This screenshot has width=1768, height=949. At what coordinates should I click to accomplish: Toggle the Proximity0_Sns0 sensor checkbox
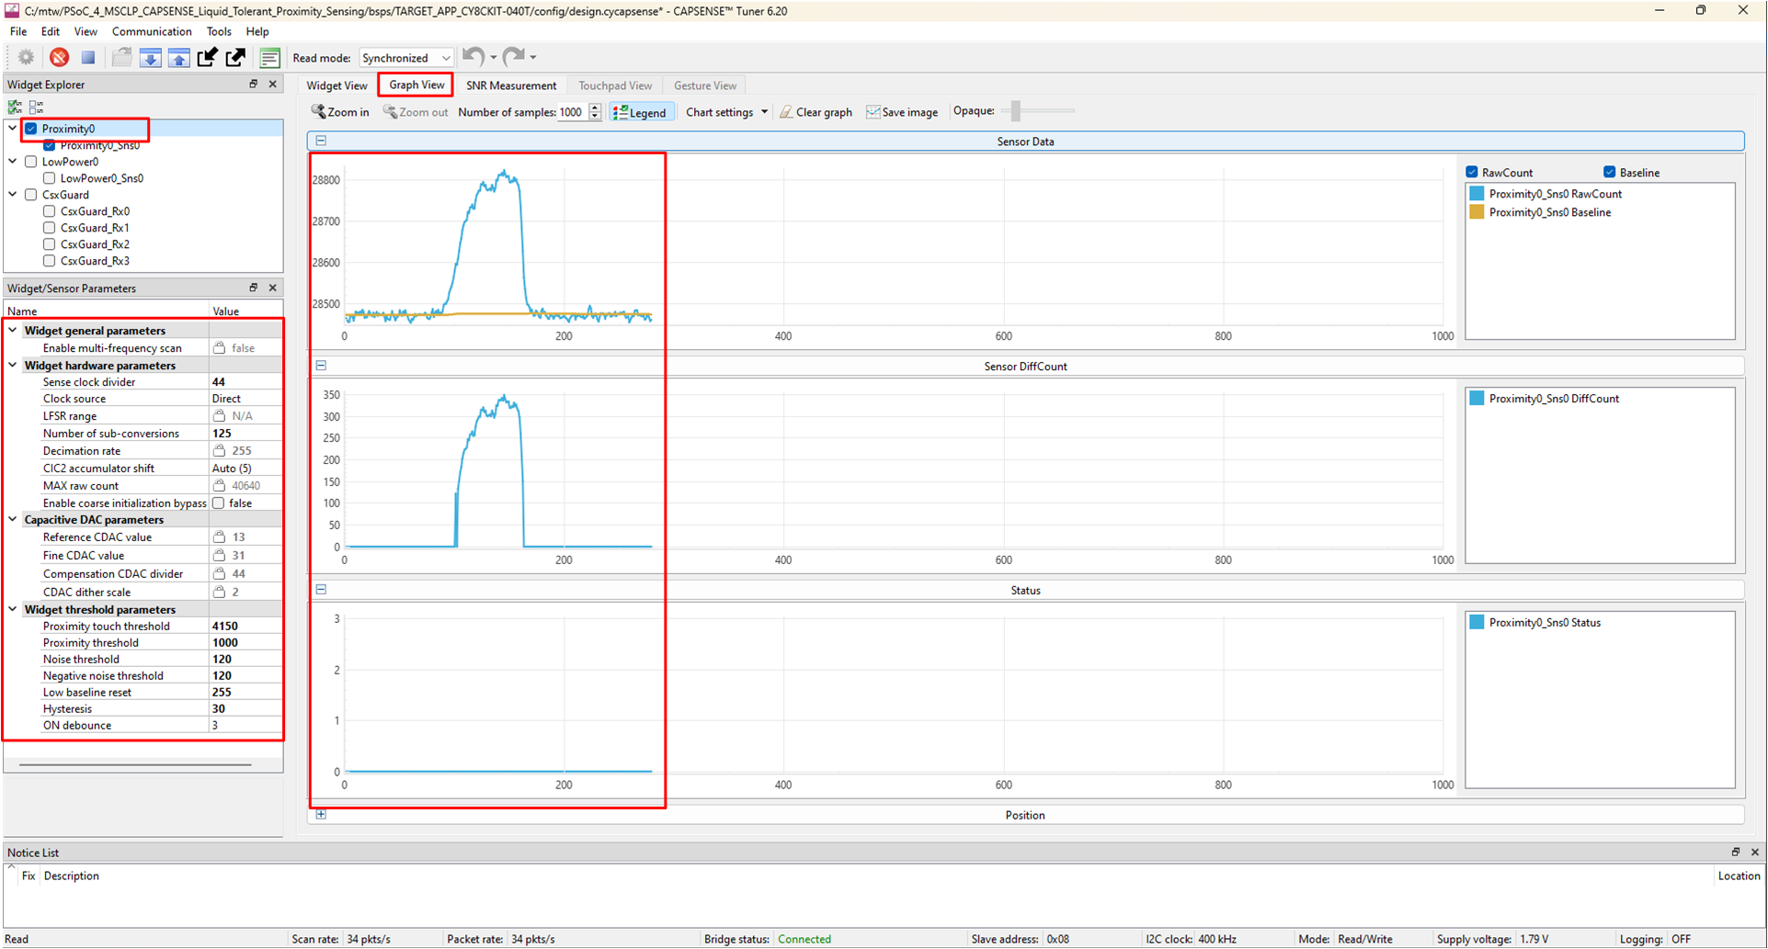pyautogui.click(x=50, y=145)
